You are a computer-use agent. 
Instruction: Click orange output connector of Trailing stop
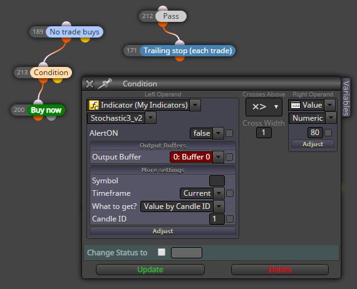pos(180,59)
